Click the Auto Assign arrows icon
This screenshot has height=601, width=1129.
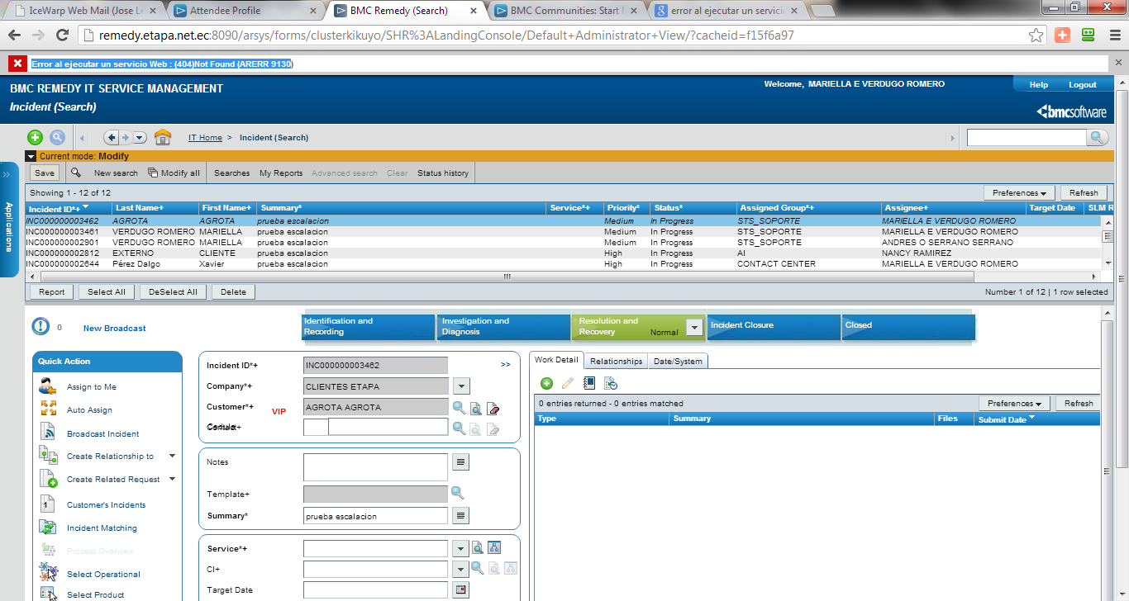pos(48,409)
